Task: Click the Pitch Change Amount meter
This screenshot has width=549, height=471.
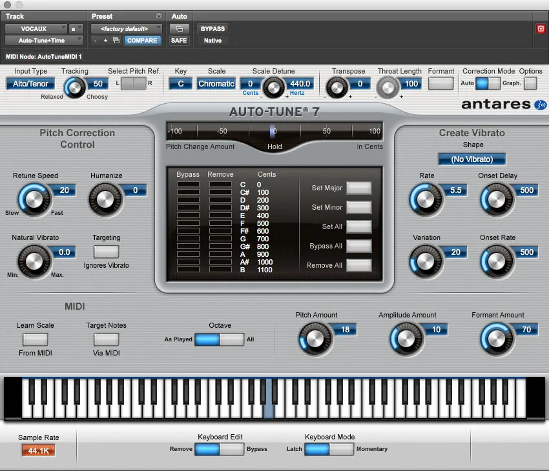Action: coord(274,132)
